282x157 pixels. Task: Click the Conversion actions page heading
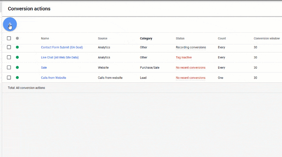click(x=29, y=8)
